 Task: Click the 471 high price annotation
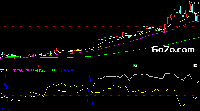[197, 3]
